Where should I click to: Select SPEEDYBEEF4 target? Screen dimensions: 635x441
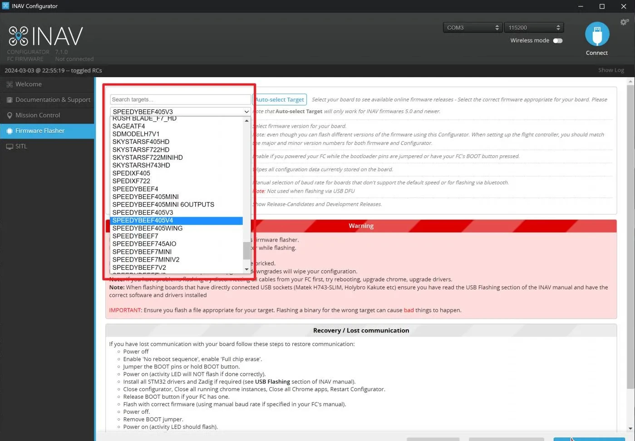176,189
